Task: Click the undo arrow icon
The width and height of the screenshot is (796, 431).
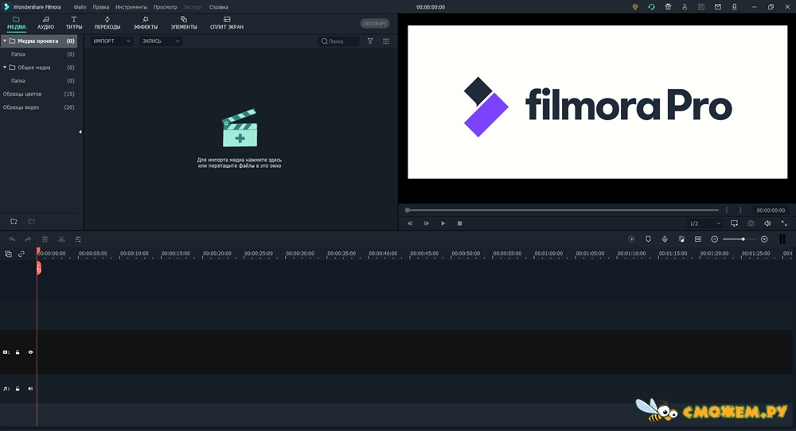Action: click(12, 239)
